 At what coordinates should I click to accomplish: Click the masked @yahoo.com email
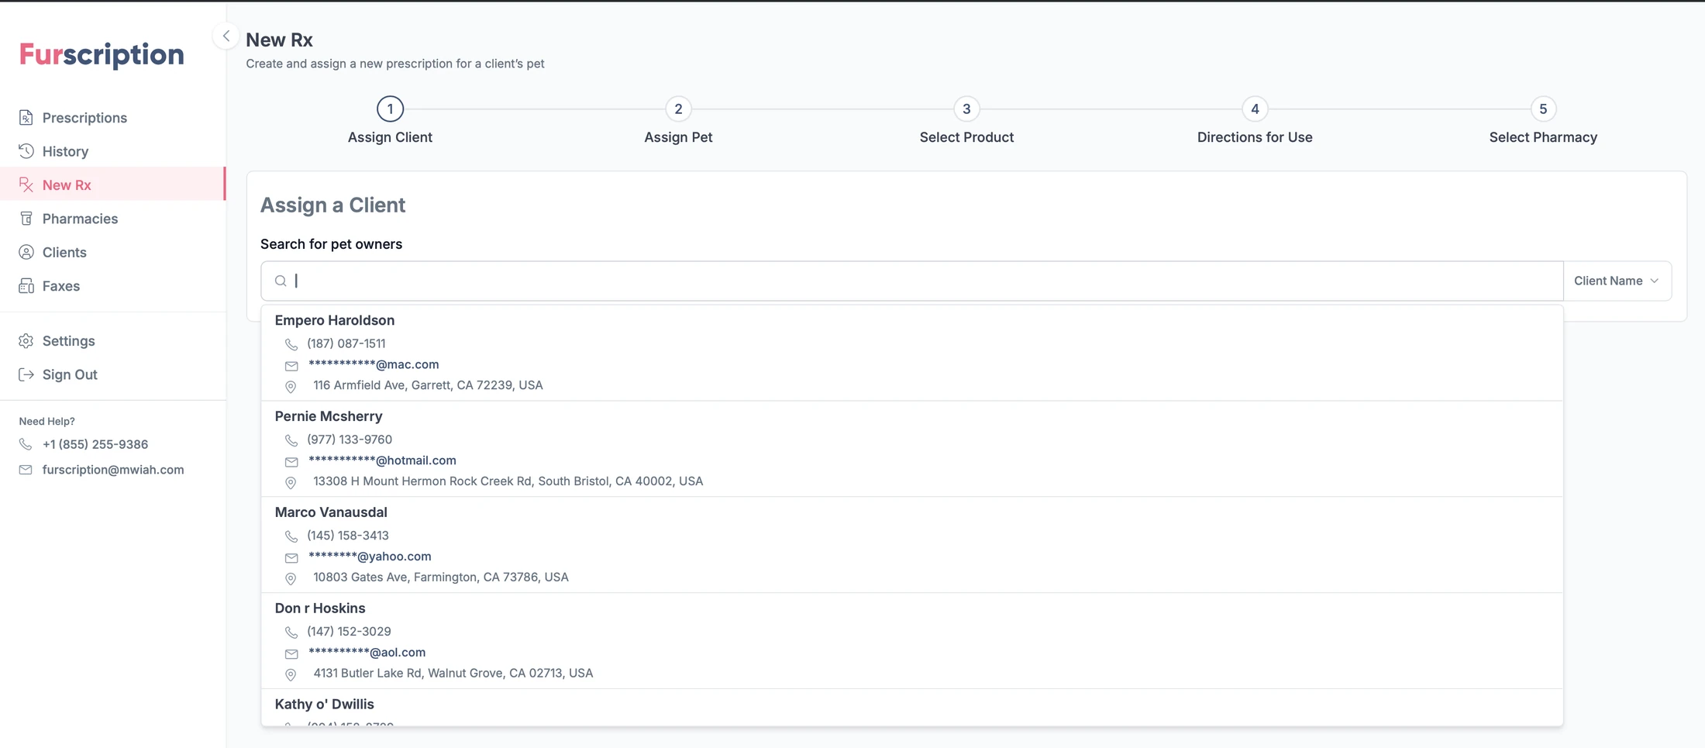[x=370, y=557]
